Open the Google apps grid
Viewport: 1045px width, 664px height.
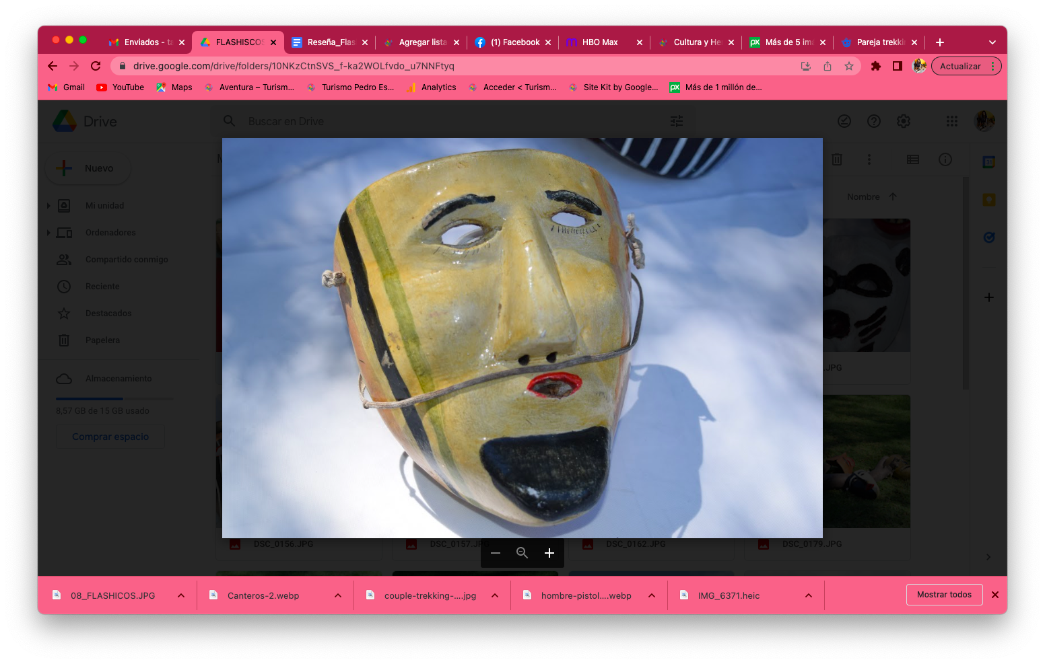(x=951, y=121)
